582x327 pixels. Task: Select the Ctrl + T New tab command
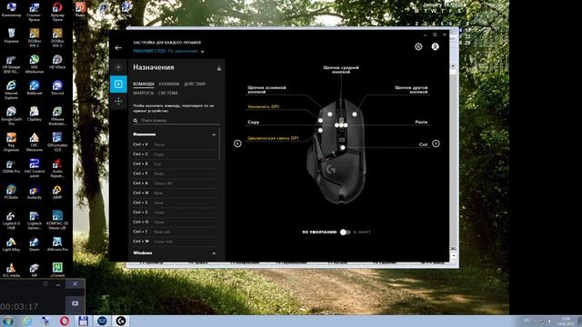pyautogui.click(x=175, y=232)
